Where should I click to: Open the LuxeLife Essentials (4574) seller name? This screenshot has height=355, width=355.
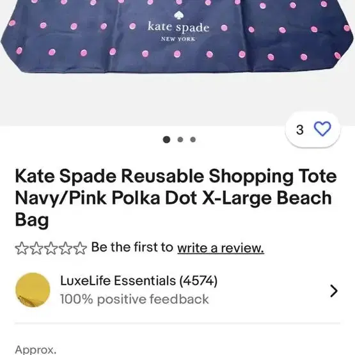pyautogui.click(x=139, y=281)
